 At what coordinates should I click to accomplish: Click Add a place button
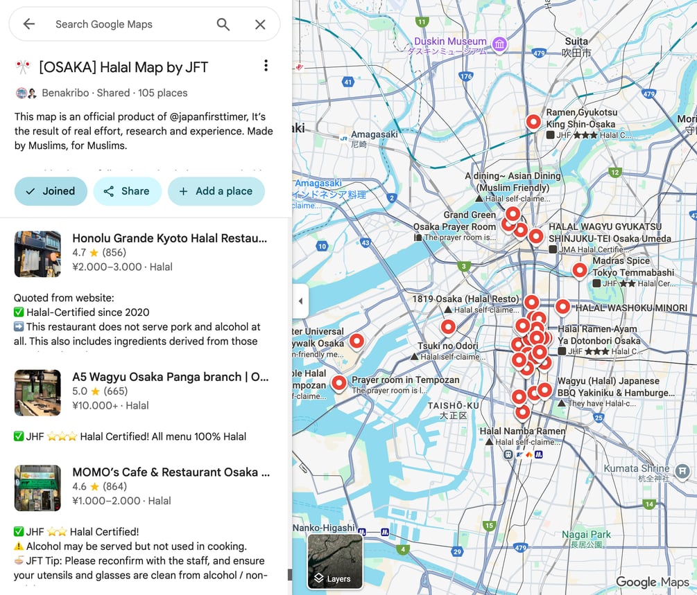pyautogui.click(x=216, y=191)
